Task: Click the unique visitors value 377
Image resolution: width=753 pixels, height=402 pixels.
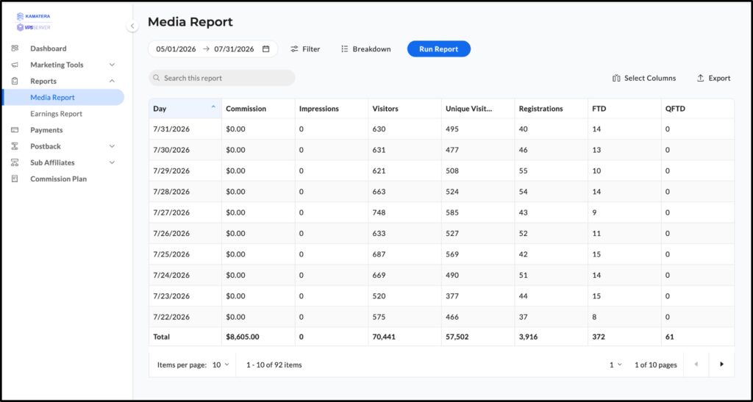Action: 452,296
